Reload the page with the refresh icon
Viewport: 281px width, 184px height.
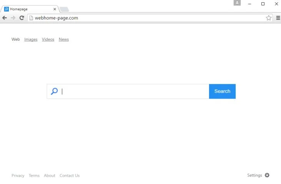tap(22, 18)
